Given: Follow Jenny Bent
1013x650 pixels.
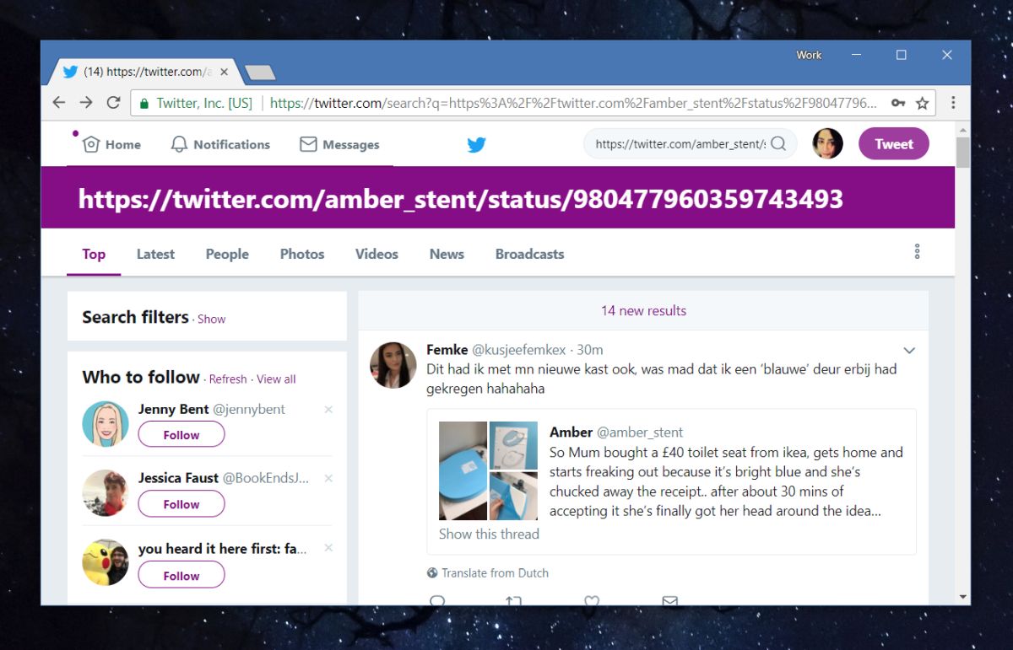Looking at the screenshot, I should [x=181, y=435].
